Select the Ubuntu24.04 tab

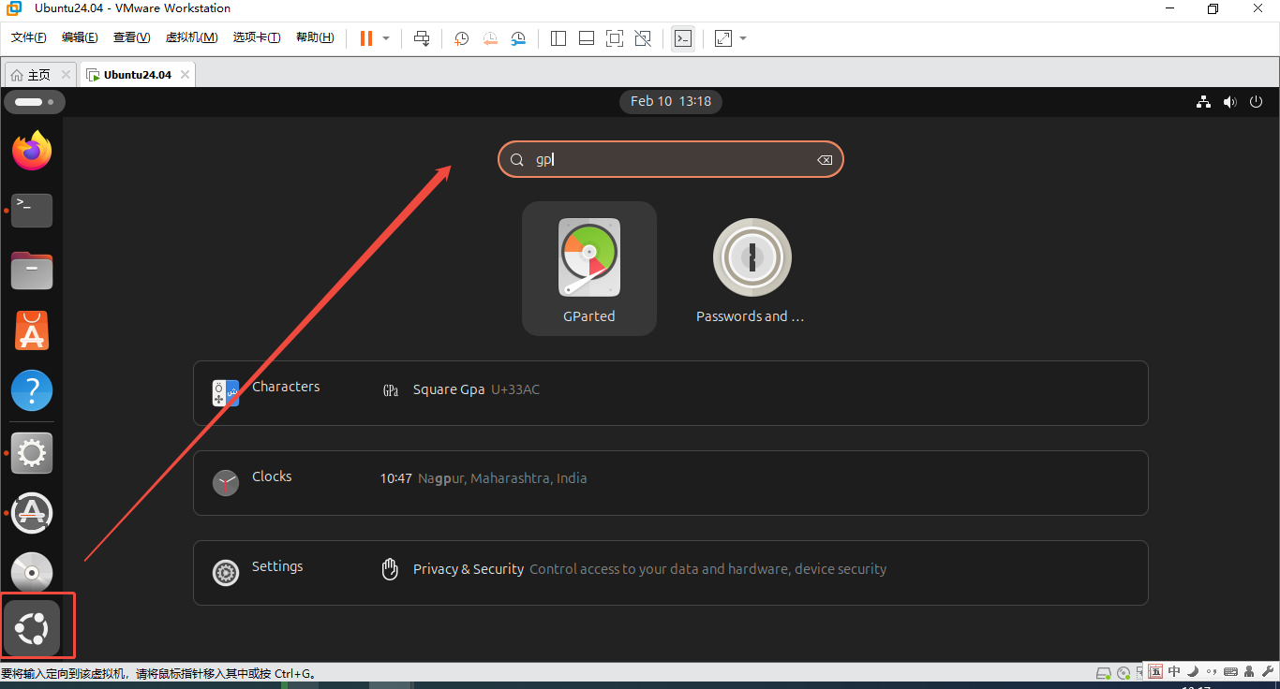coord(138,75)
